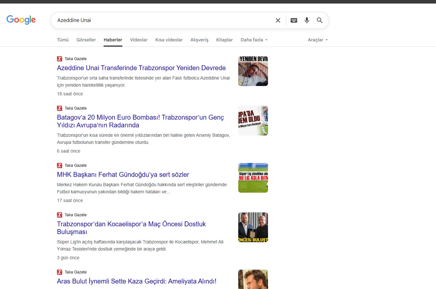Click thumbnail of Aras Bulut İynemli article
The height and width of the screenshot is (289, 436).
(253, 279)
